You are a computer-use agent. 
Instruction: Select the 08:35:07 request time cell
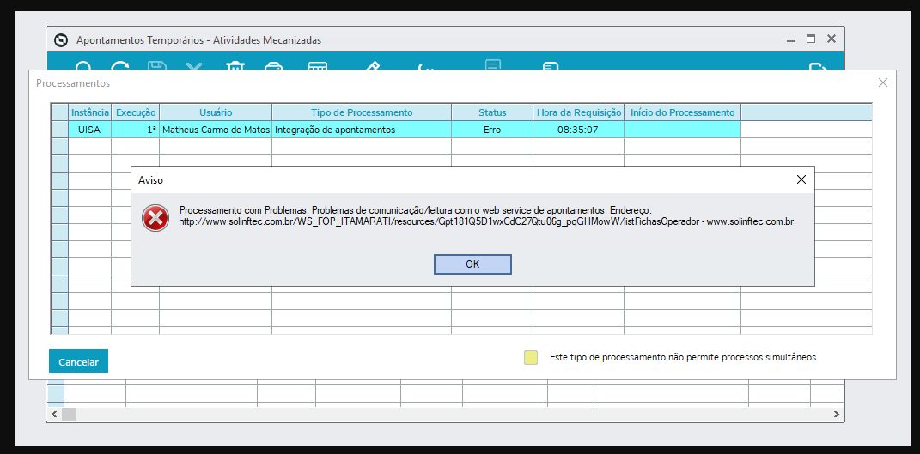(x=578, y=130)
